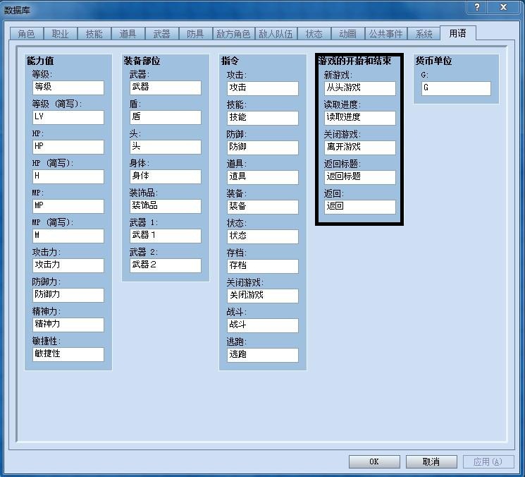Open the 系统 tab
The width and height of the screenshot is (525, 477).
[424, 34]
